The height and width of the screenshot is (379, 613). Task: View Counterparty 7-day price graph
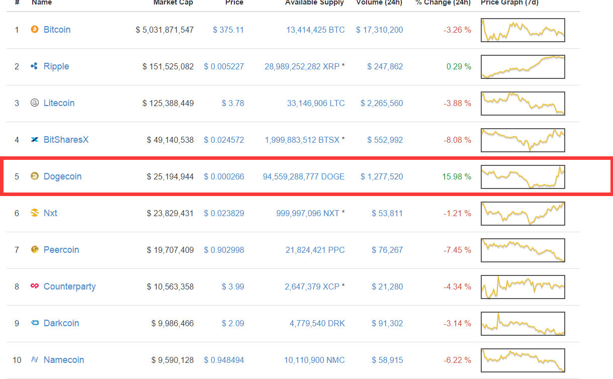[x=523, y=287]
